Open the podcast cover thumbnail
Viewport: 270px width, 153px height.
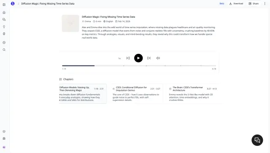coord(70,23)
